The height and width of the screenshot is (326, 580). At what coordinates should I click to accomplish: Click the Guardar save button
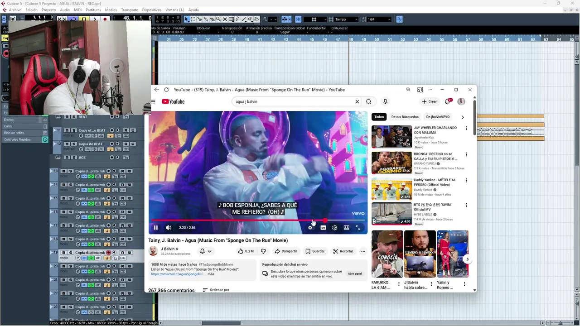(x=315, y=251)
